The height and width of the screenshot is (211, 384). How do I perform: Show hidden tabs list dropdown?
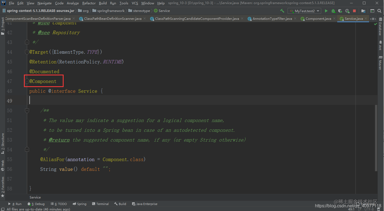click(374, 19)
